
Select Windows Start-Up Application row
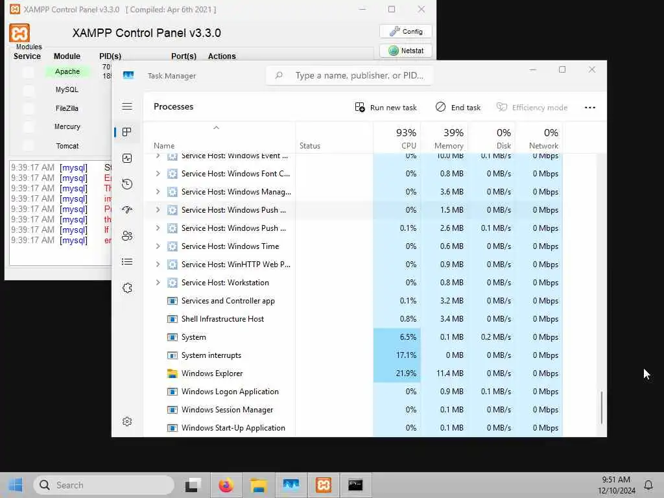click(353, 428)
